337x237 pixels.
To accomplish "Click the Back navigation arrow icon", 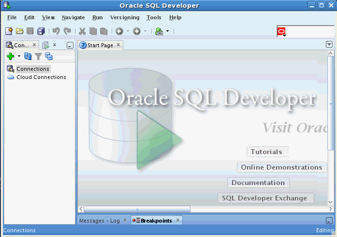I will [x=119, y=31].
